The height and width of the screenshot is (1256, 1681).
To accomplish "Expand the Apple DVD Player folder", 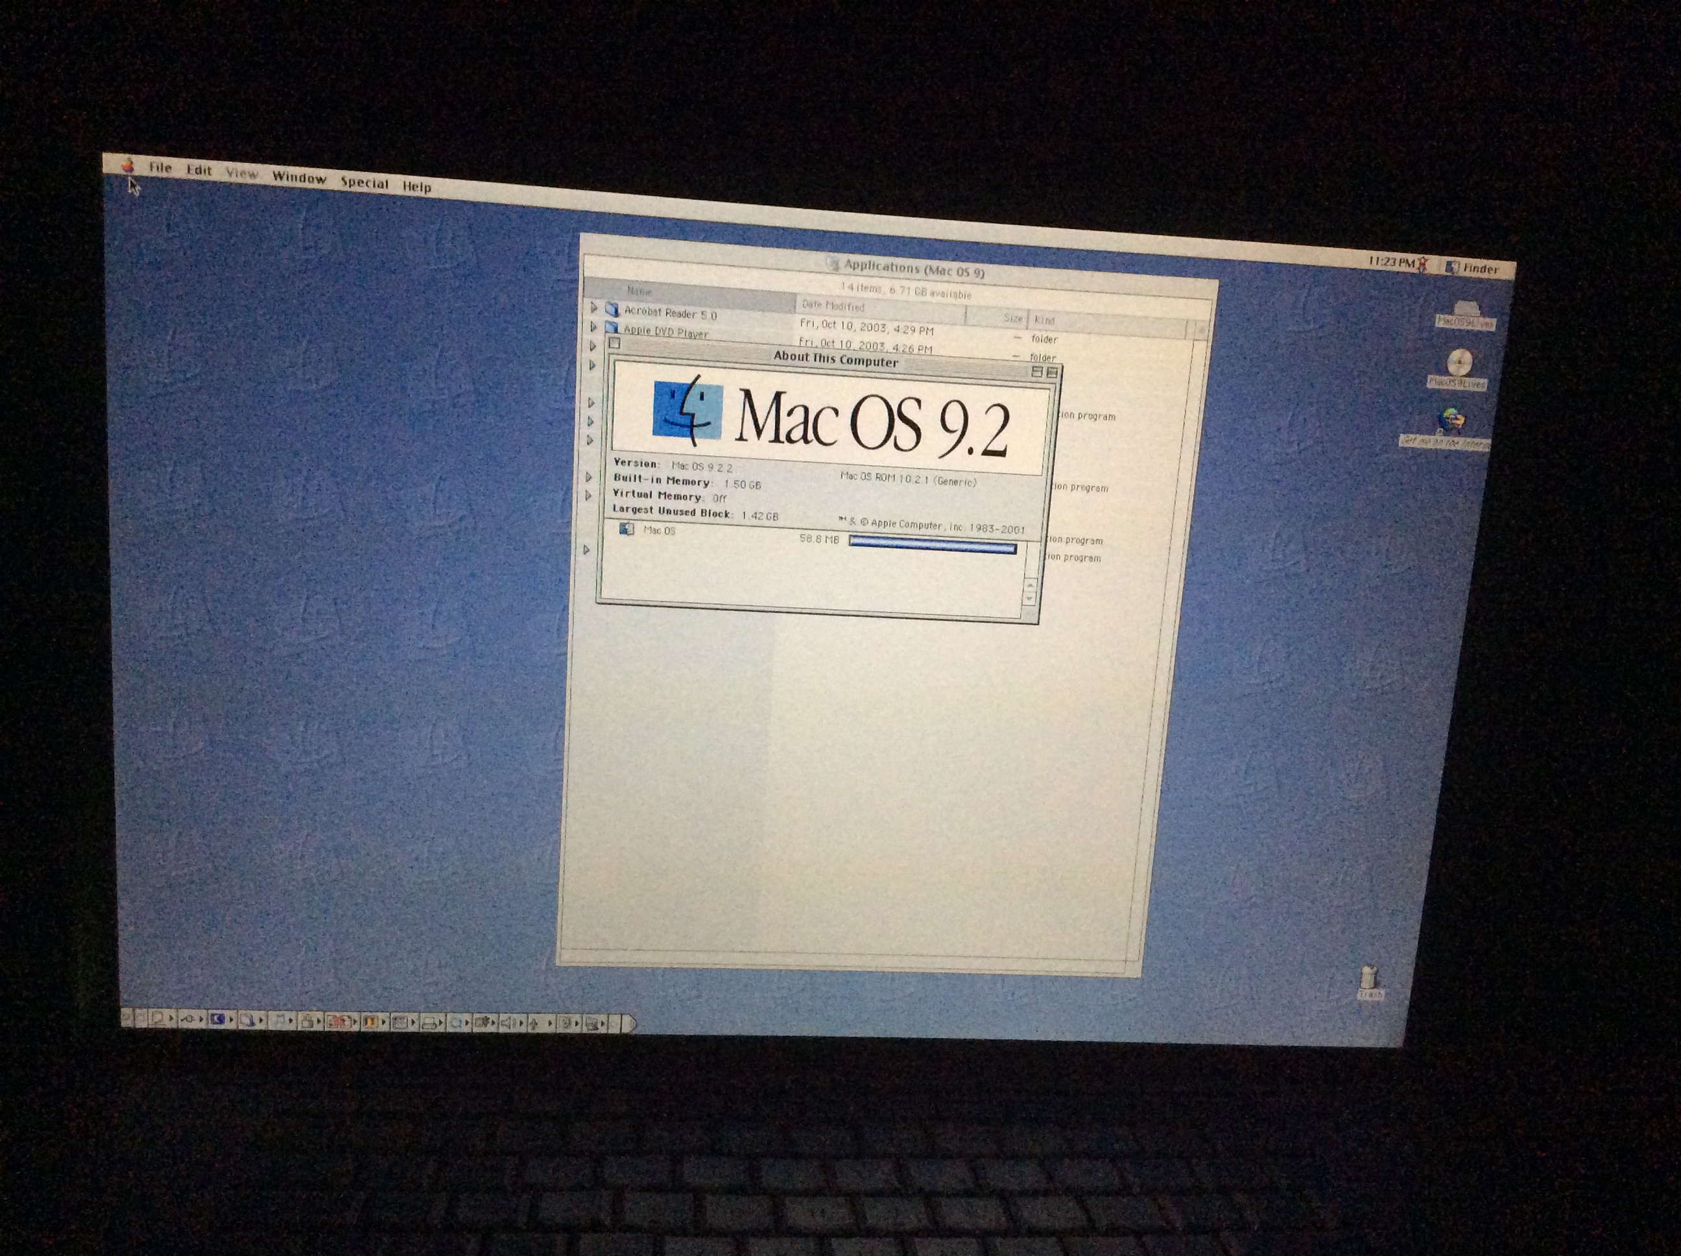I will pos(593,326).
